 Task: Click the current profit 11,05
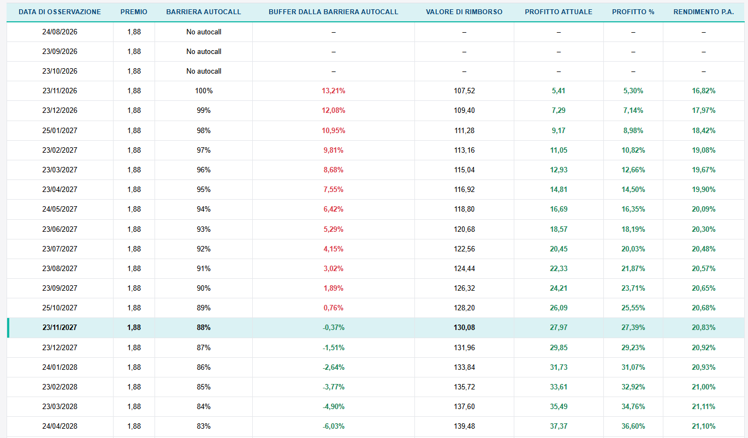click(559, 150)
